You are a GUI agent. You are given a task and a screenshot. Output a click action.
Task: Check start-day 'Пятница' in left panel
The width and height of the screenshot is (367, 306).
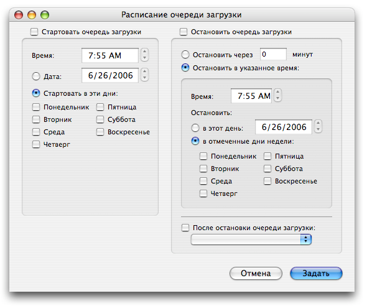(100, 107)
